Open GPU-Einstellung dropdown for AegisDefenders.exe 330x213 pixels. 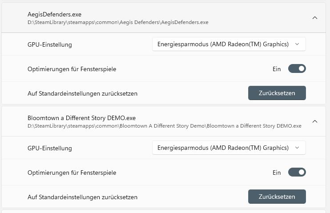point(229,44)
